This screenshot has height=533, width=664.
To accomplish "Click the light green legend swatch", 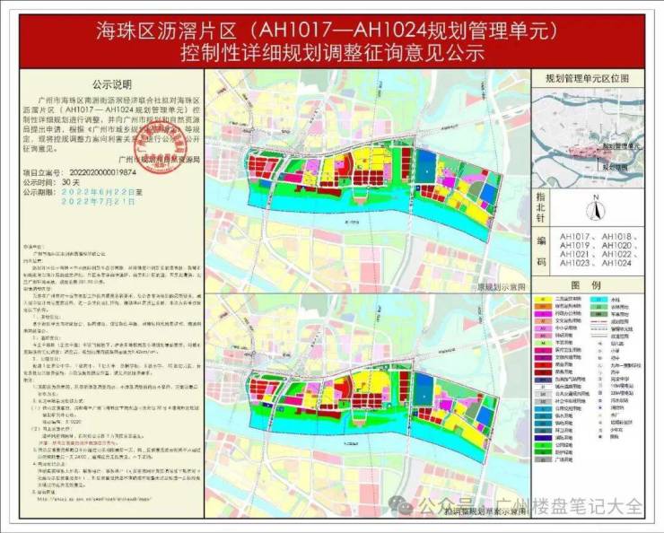I will click(x=543, y=343).
